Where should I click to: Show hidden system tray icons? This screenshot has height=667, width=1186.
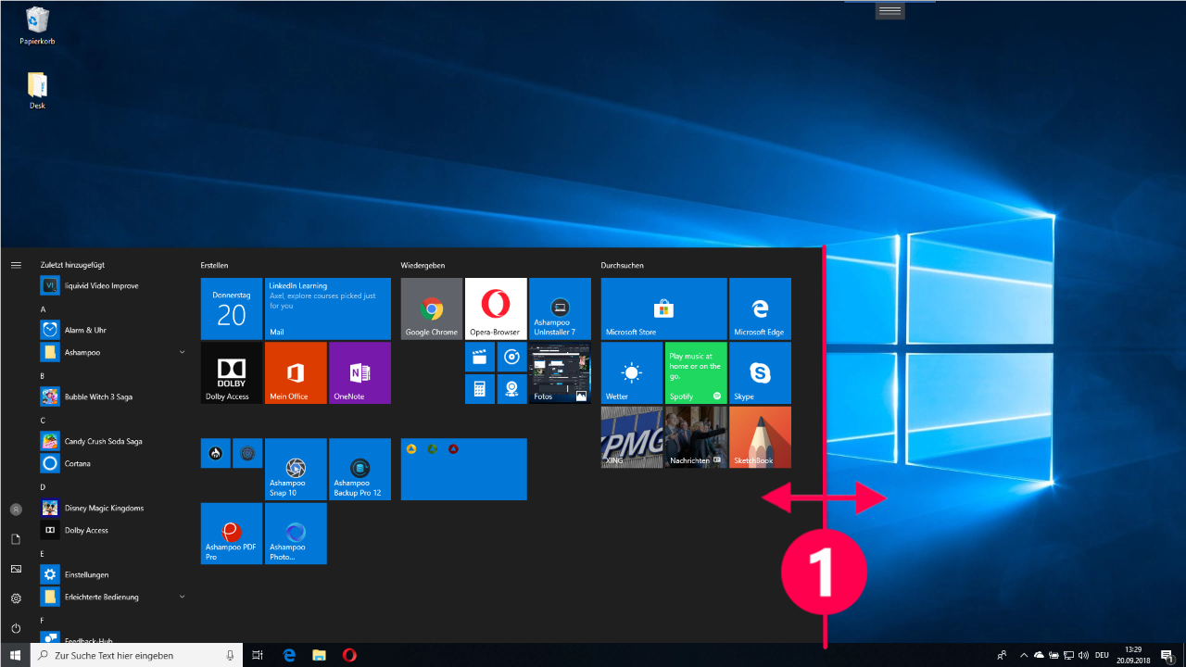[x=1024, y=655]
